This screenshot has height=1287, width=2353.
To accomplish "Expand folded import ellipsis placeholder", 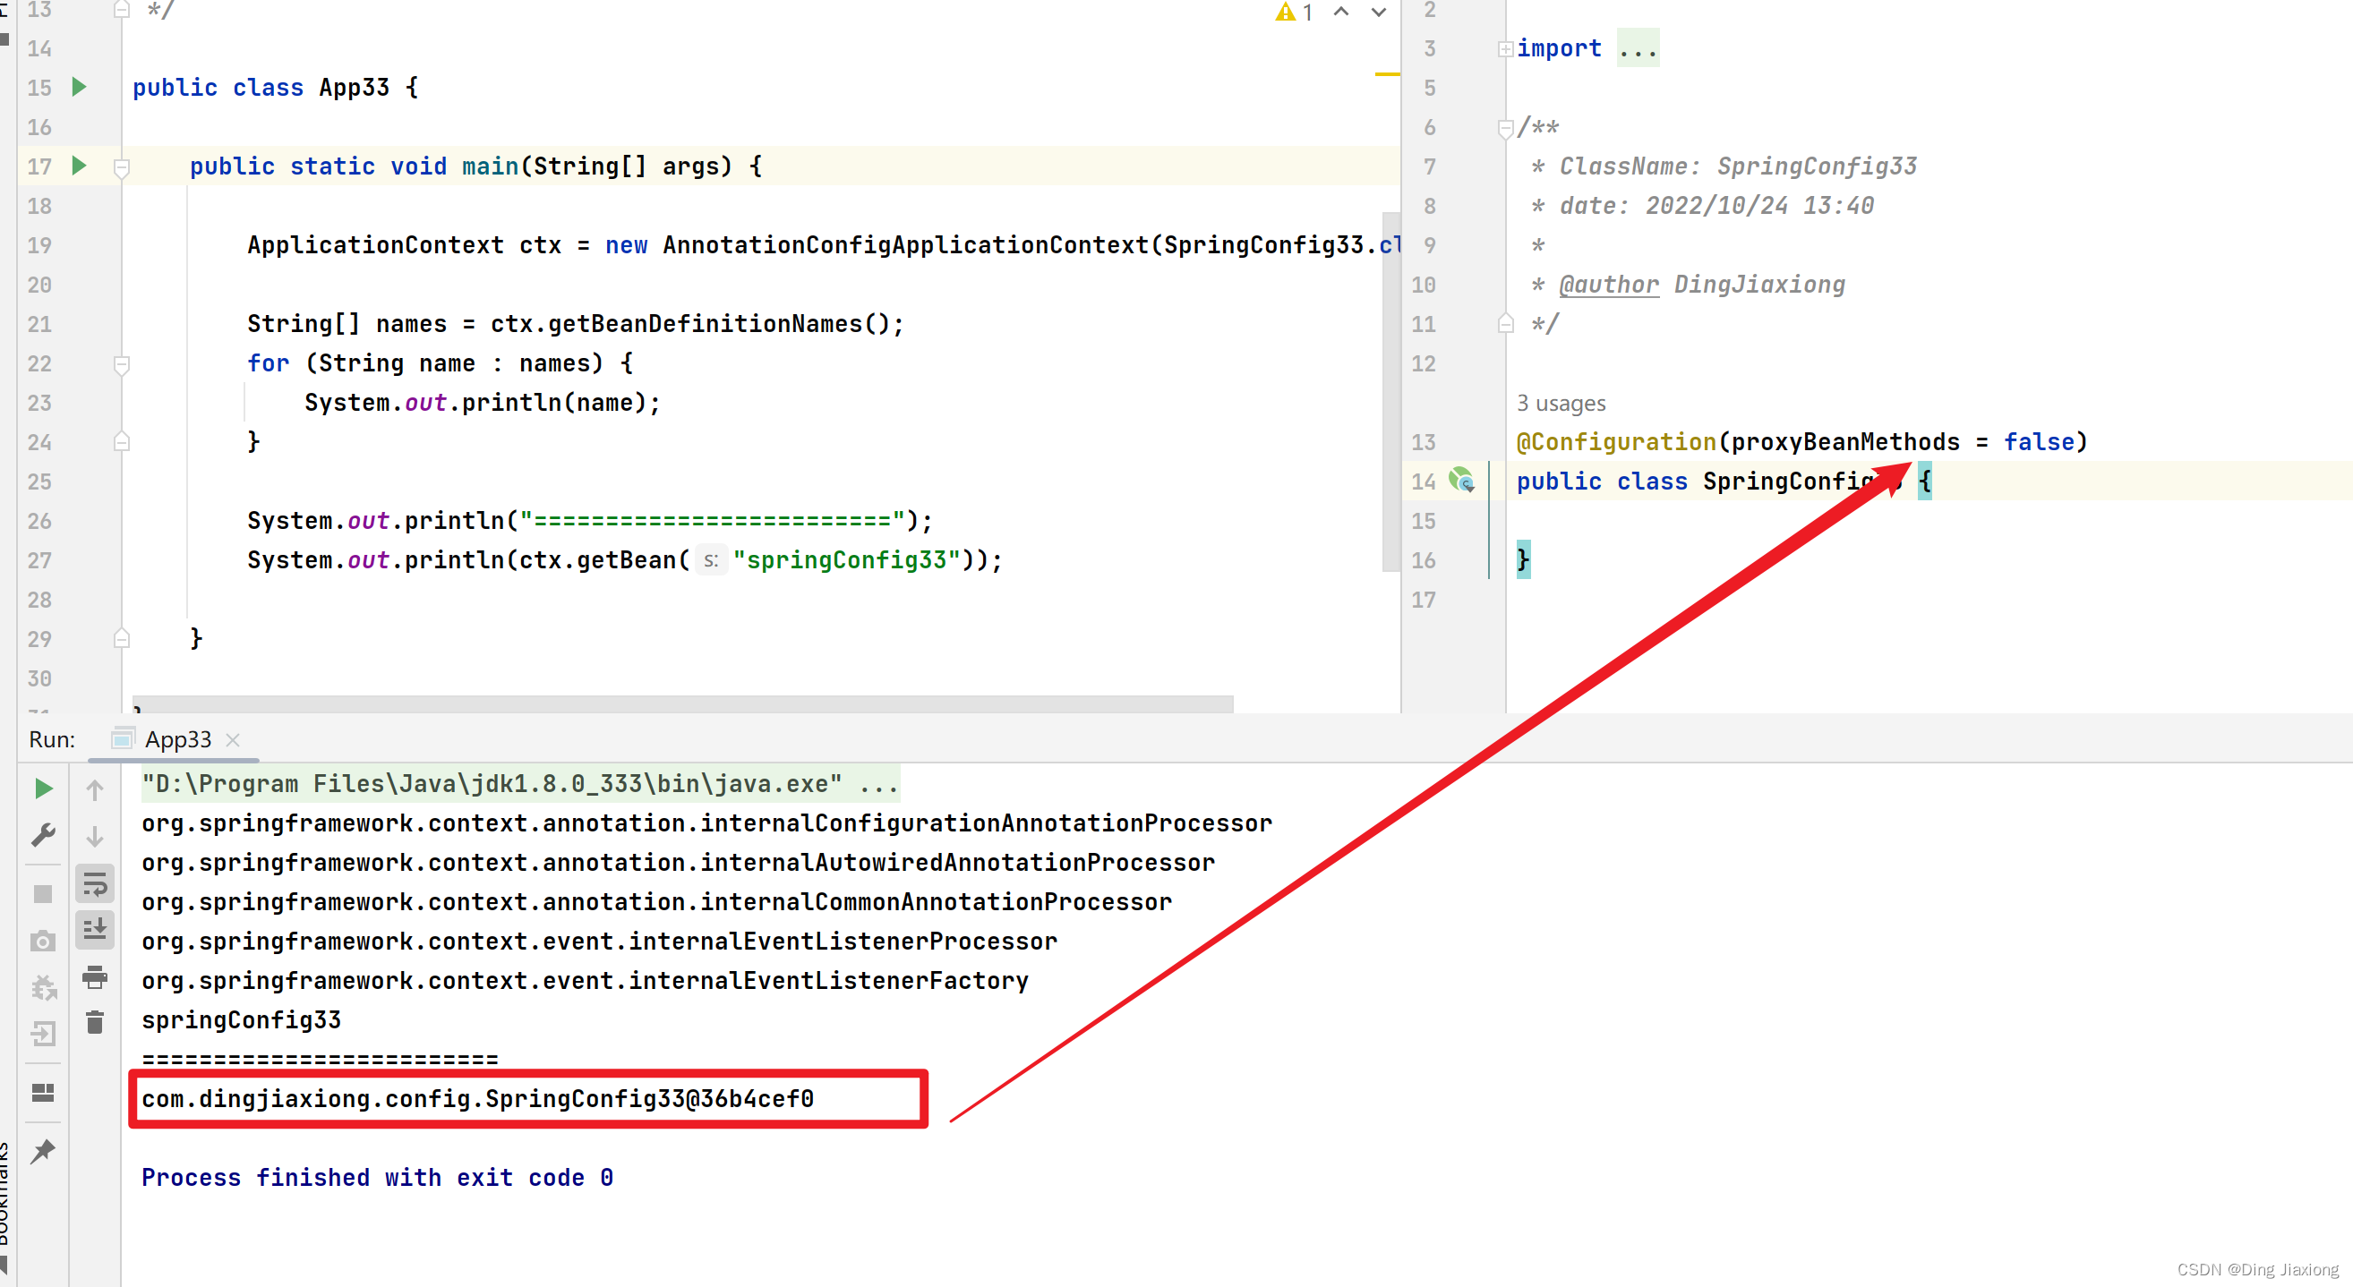I will [1638, 48].
